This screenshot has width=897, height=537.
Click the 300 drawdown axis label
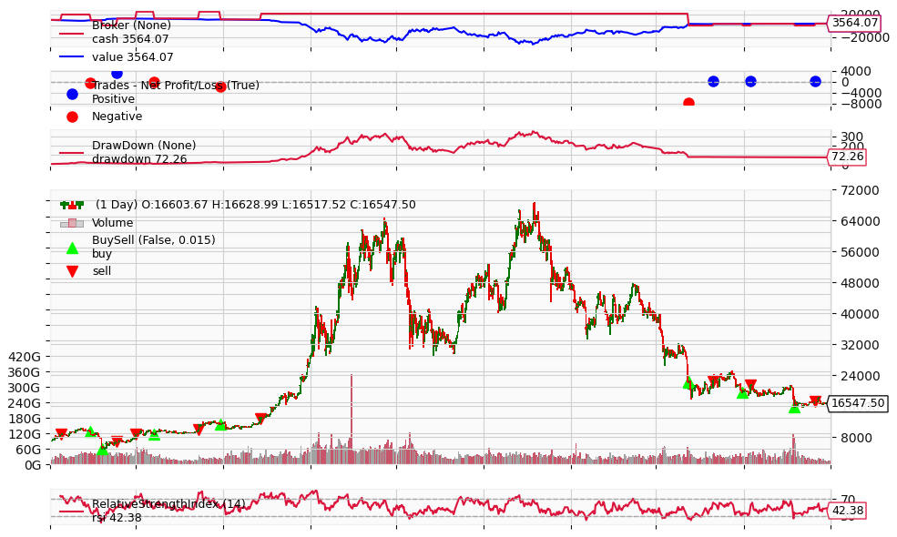(852, 137)
